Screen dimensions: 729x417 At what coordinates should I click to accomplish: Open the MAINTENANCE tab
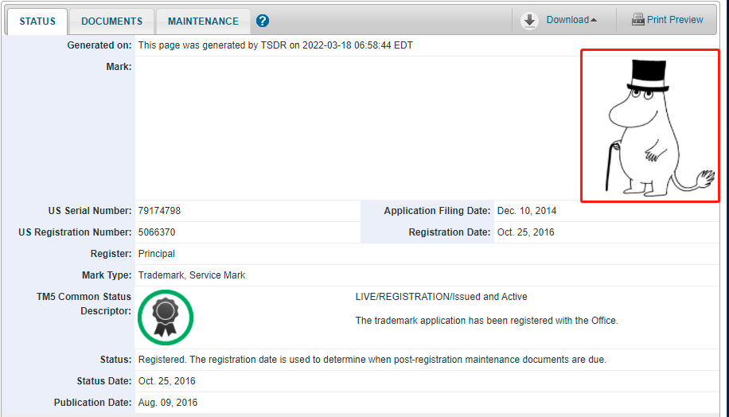pos(203,21)
